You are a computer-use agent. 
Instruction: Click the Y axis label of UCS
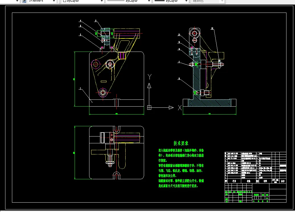pos(149,77)
